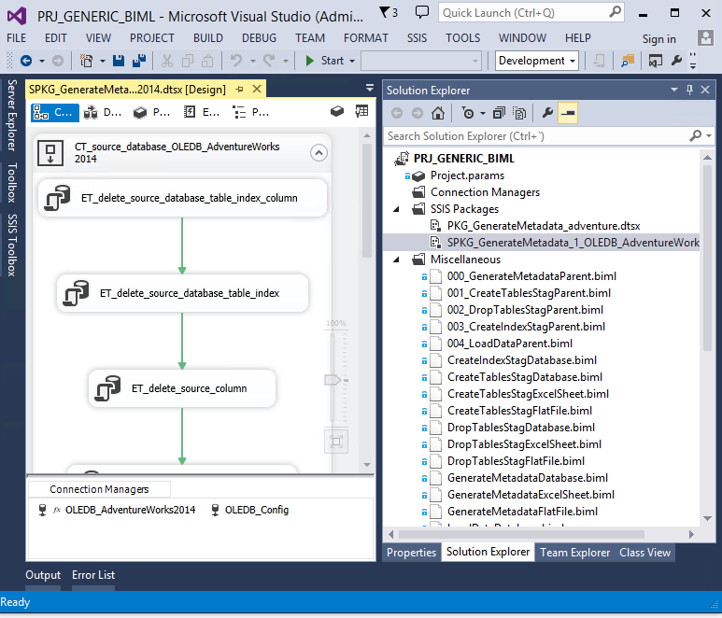Click the Save All toolbar icon
722x618 pixels.
pos(139,61)
